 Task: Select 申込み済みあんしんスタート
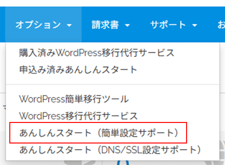point(78,69)
